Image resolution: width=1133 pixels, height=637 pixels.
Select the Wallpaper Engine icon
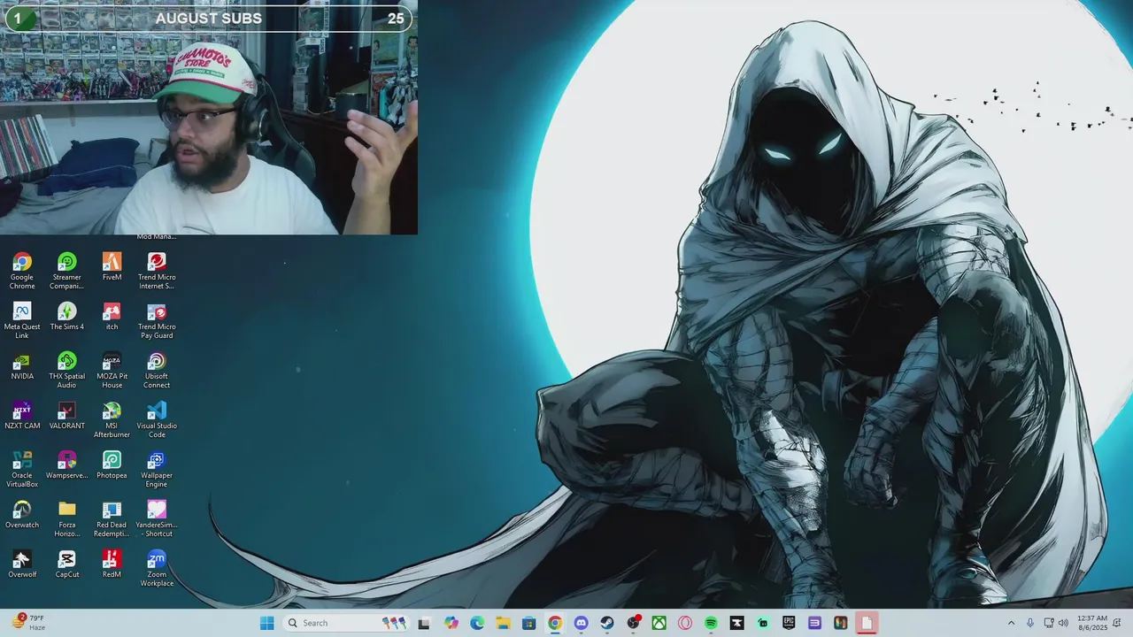pos(157,469)
